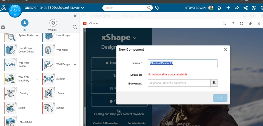
Task: Launch the User Groups app icon
Action: click(x=48, y=36)
